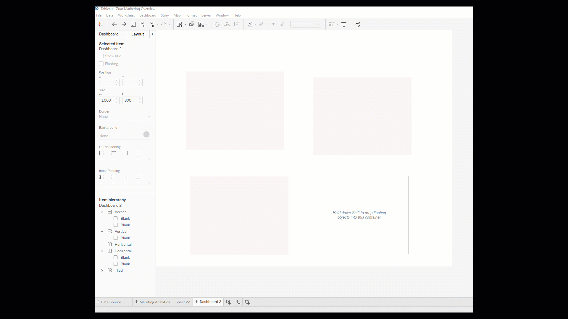Select first Blank under first Vertical
The height and width of the screenshot is (319, 568).
pyautogui.click(x=125, y=219)
